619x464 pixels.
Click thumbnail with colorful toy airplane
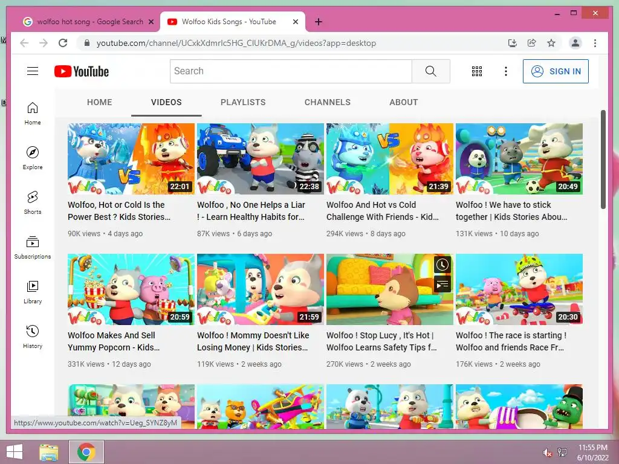click(261, 407)
